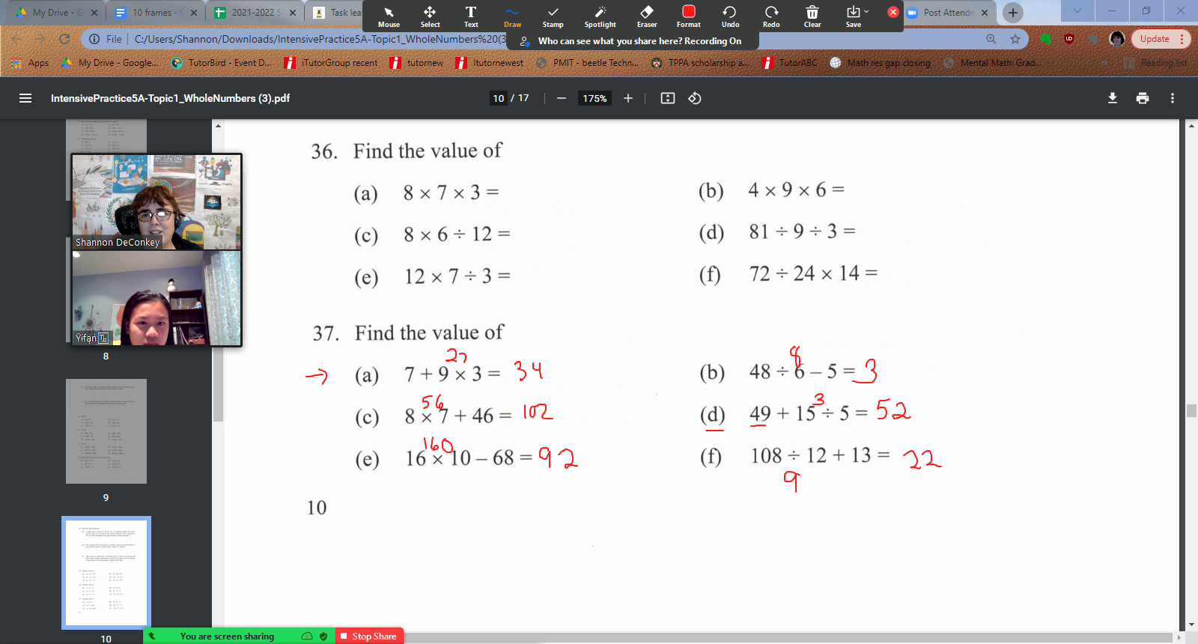Click the screen sharing security shield icon
The width and height of the screenshot is (1198, 644).
(x=323, y=636)
